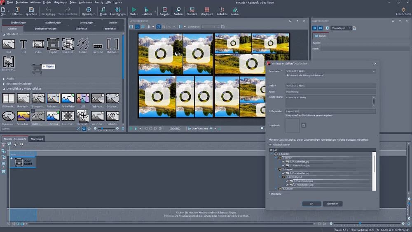The image size is (412, 232).
Task: Uncheck second Placeholder.jpg under 2. Unterlayout
Action: click(287, 185)
